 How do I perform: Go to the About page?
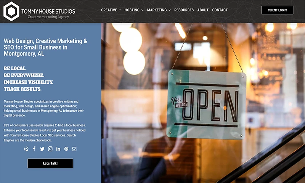203,10
